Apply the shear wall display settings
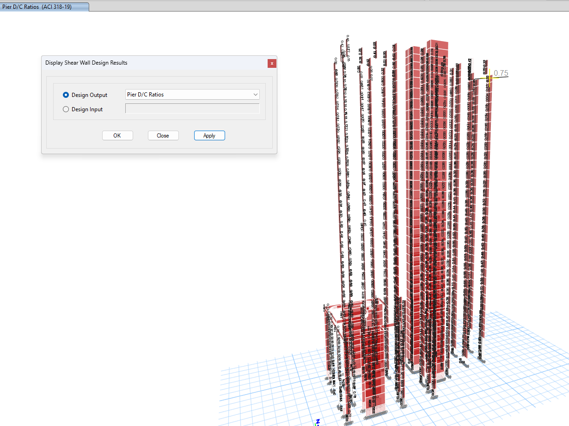Screen dimensions: 569x426 point(209,136)
